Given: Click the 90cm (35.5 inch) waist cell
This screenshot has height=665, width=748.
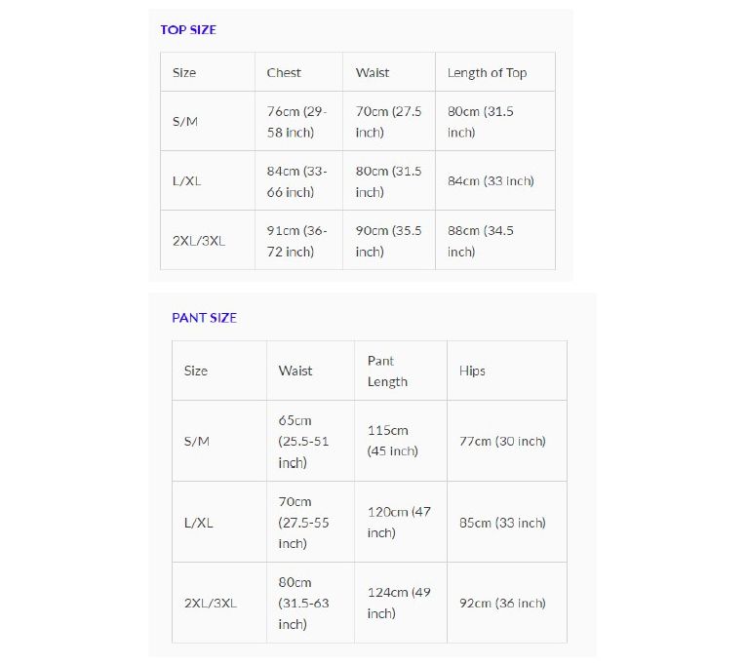Looking at the screenshot, I should (388, 241).
